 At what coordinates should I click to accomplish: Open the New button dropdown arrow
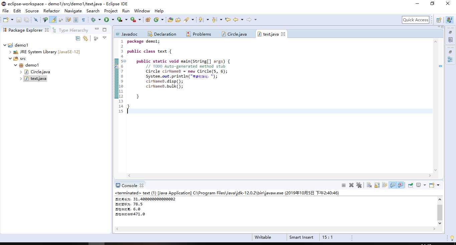point(12,20)
